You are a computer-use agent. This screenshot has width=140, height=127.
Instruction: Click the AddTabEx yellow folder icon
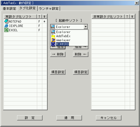pyautogui.click(x=53, y=36)
